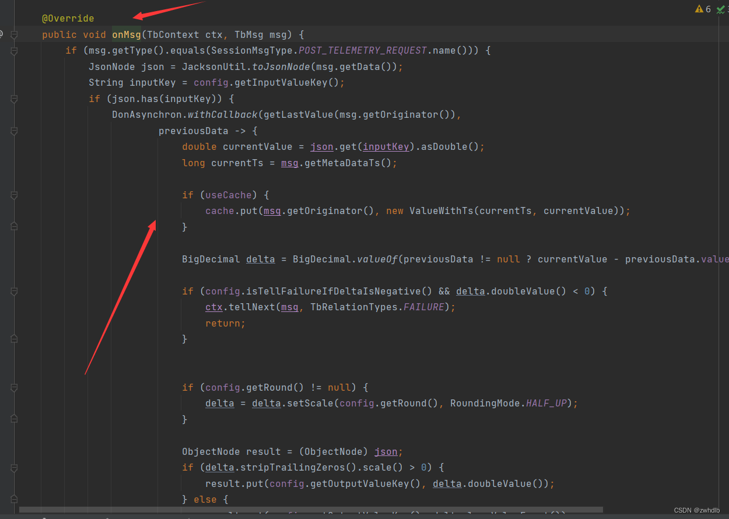The height and width of the screenshot is (519, 729).
Task: Click getInputValueKey method call
Action: [281, 83]
